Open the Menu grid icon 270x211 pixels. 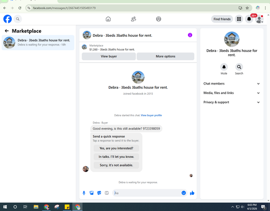[239, 19]
